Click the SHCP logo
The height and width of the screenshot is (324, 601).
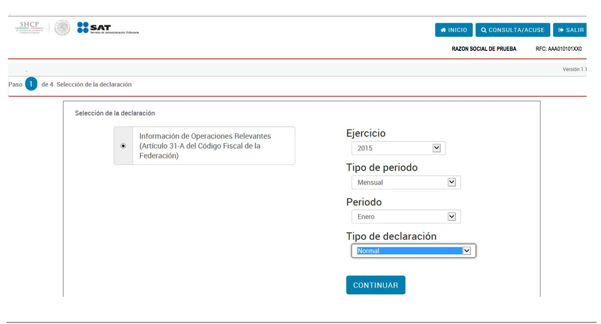(29, 28)
